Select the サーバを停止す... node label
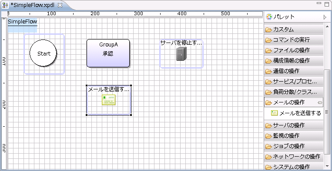The width and height of the screenshot is (332, 171). pos(181,43)
